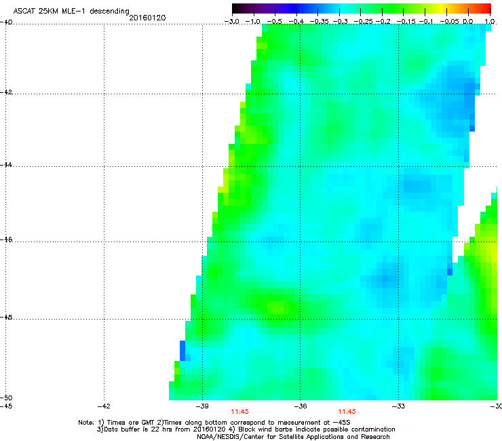502x441 pixels.
Task: Select the color bar label '-0.35'
Action: click(x=319, y=22)
